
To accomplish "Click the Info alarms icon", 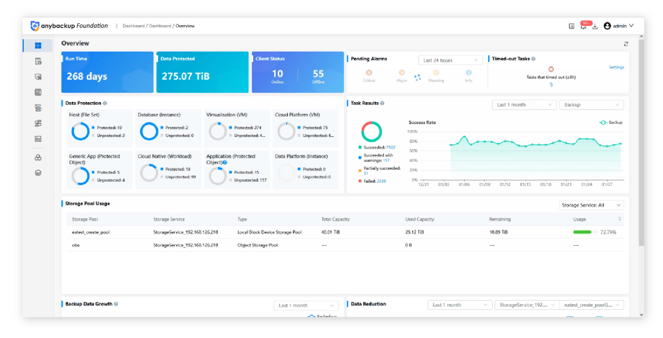I will coord(469,72).
